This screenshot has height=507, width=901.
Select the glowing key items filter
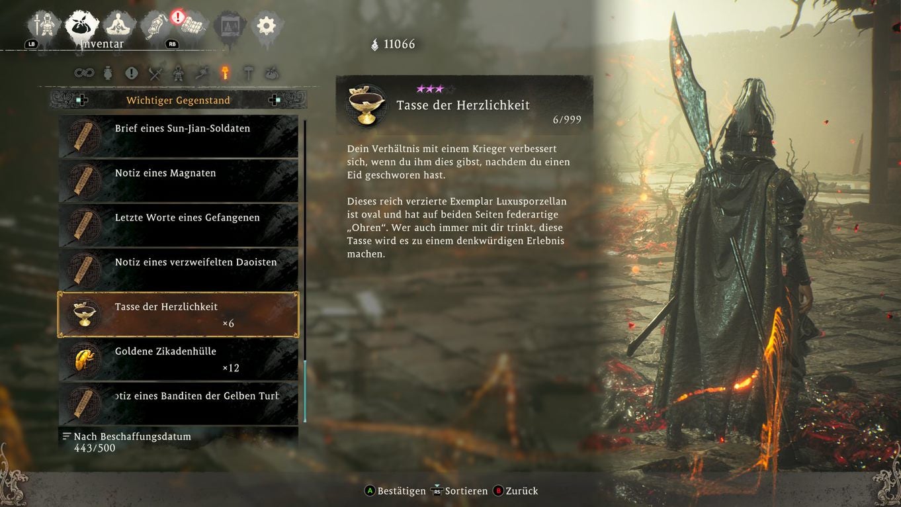225,73
